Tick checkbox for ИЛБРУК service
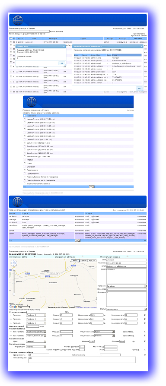The width and height of the screenshot is (166, 386). click(24, 160)
